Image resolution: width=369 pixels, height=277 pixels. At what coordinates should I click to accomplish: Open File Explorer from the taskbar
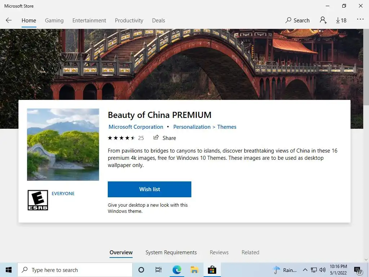tap(194, 270)
